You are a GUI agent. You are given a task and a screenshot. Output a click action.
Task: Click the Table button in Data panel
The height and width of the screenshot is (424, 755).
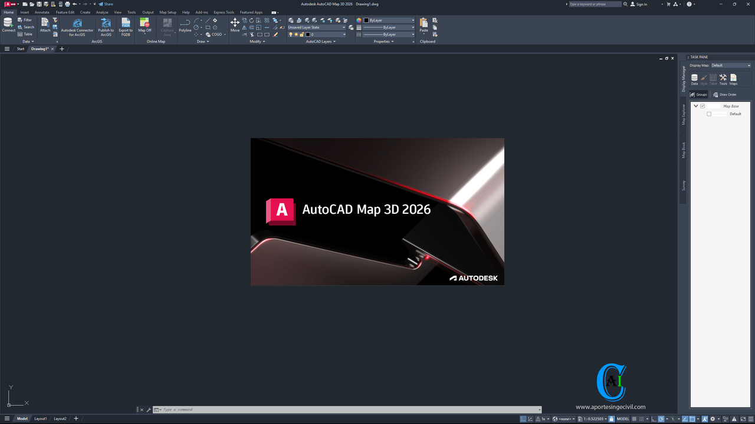25,34
